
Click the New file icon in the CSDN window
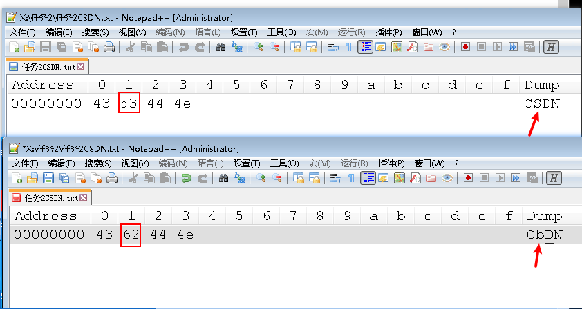click(14, 47)
